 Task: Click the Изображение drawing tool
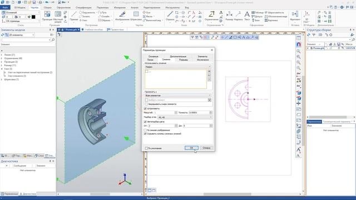pyautogui.click(x=122, y=16)
